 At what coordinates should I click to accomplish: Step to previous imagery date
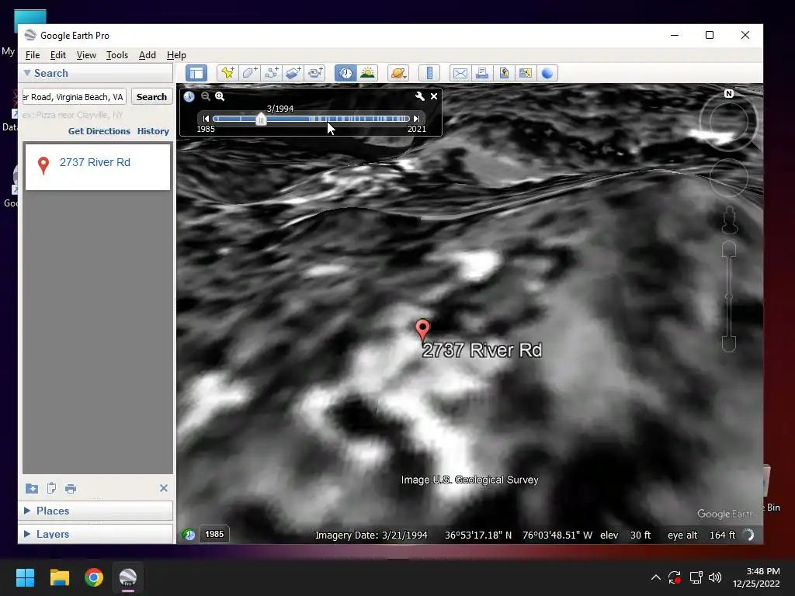[206, 119]
